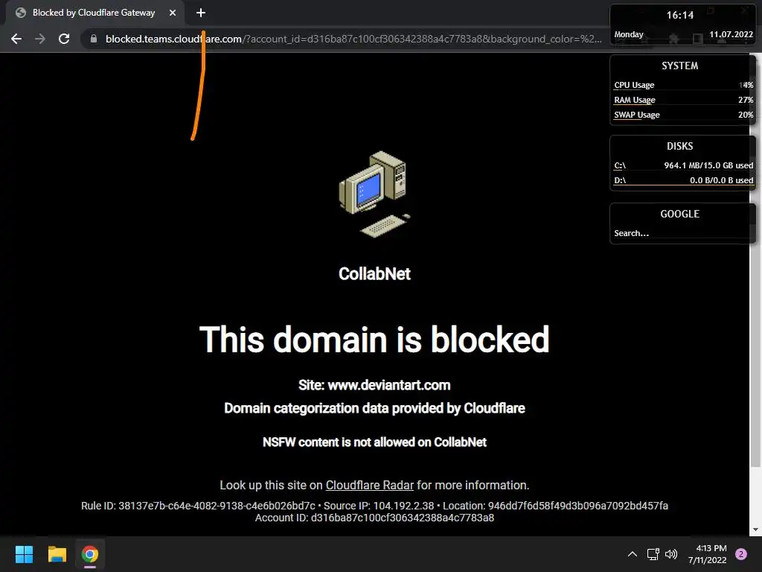Click the Account ID line at bottom

pyautogui.click(x=374, y=518)
